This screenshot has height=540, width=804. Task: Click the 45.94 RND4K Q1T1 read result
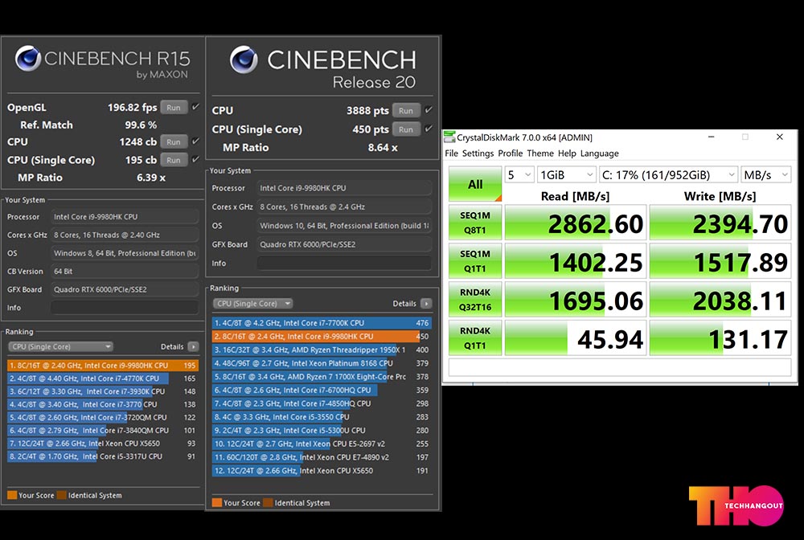(576, 338)
